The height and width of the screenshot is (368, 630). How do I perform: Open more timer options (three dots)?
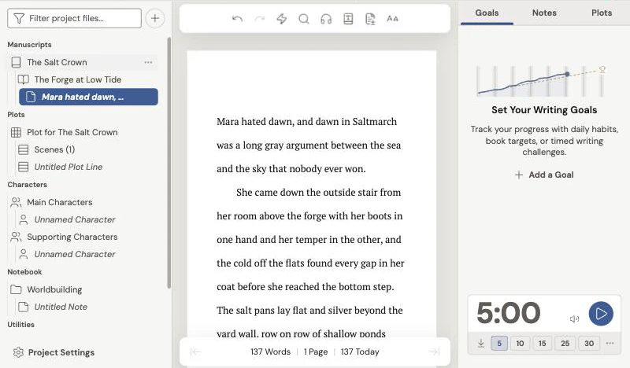tap(610, 343)
